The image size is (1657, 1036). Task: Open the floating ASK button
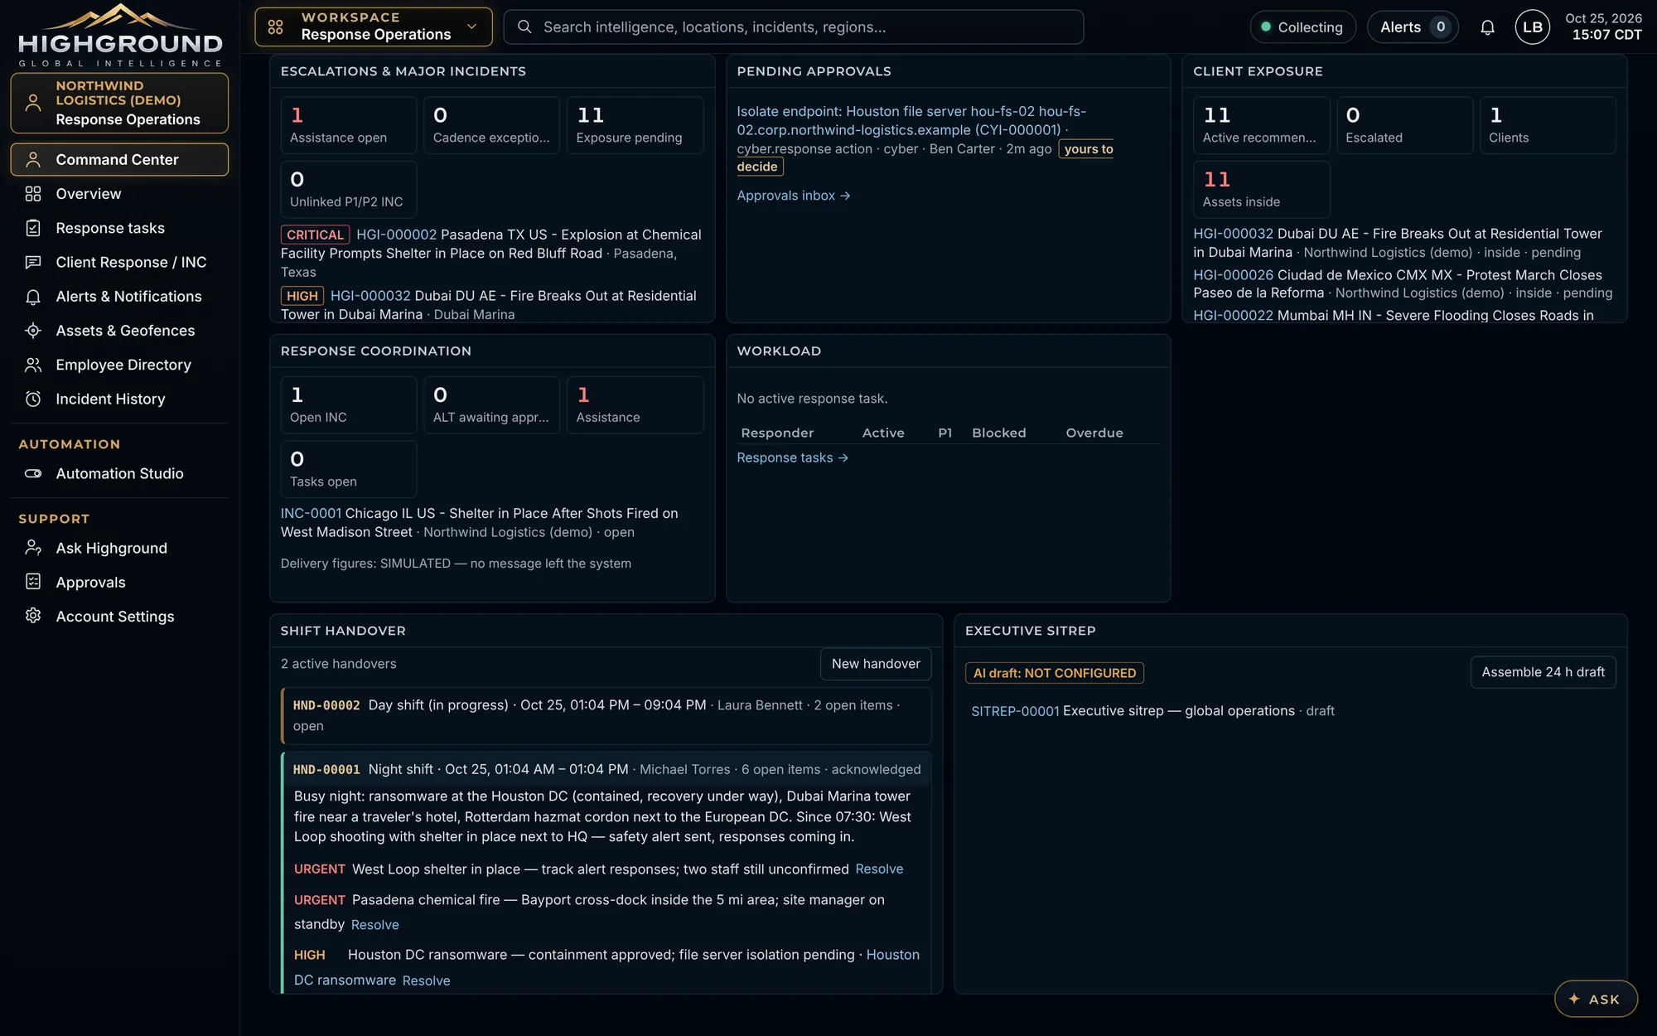click(x=1596, y=999)
